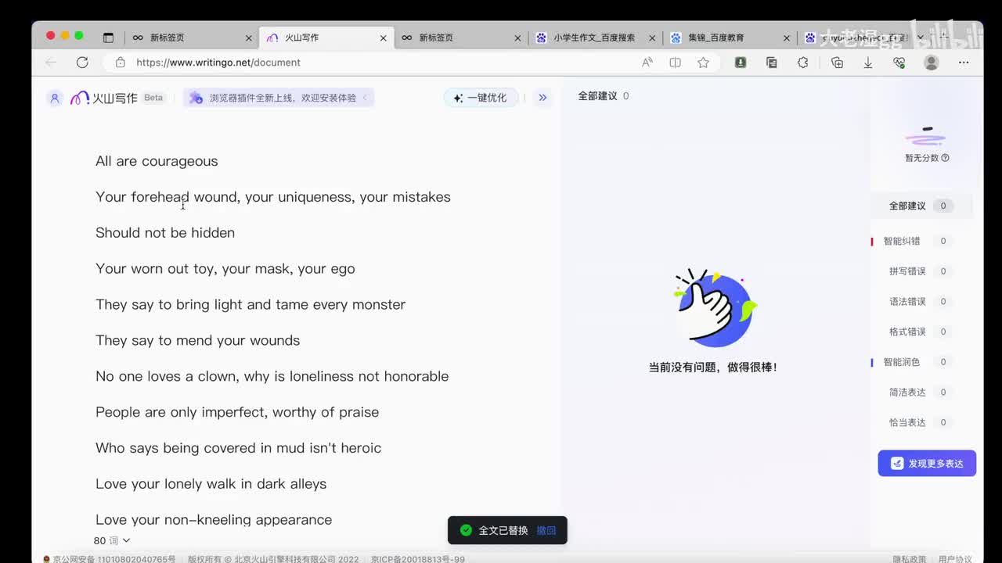Open the browser extensions puzzle icon
This screenshot has height=563, width=1002.
pos(802,63)
